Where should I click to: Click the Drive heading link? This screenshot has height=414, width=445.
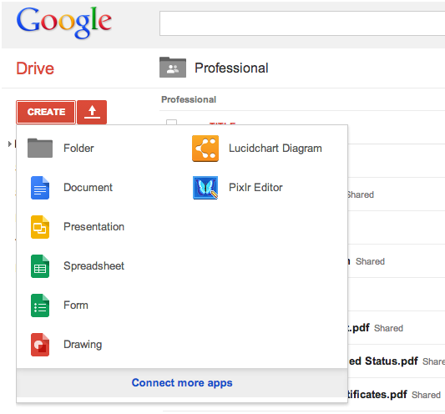click(35, 68)
